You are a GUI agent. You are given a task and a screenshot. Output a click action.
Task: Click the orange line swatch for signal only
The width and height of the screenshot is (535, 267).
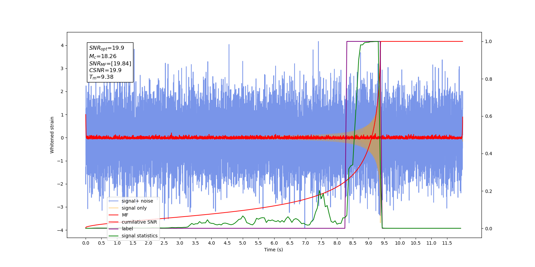click(x=114, y=208)
